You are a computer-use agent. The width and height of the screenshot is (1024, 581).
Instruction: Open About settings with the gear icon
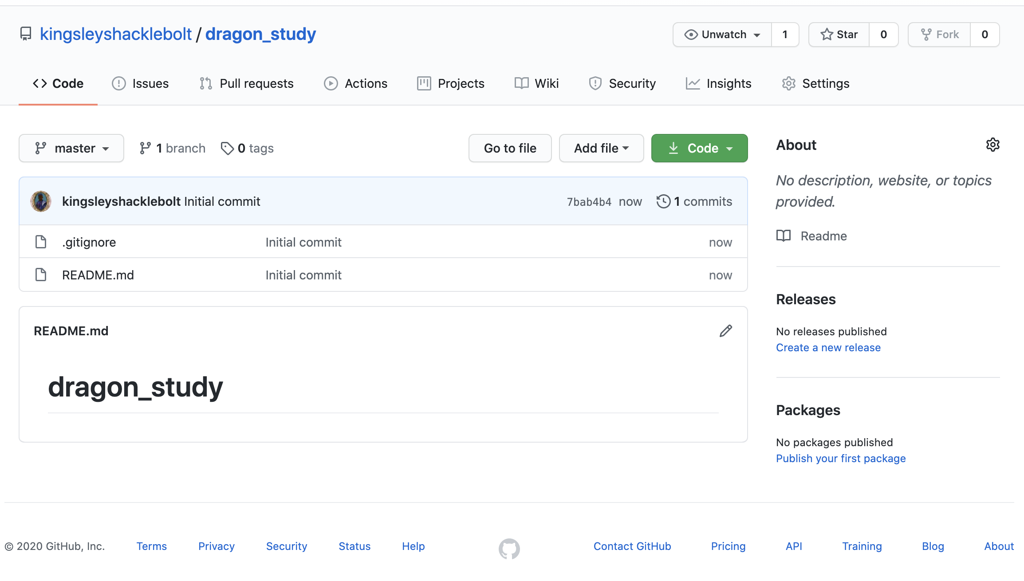point(993,145)
